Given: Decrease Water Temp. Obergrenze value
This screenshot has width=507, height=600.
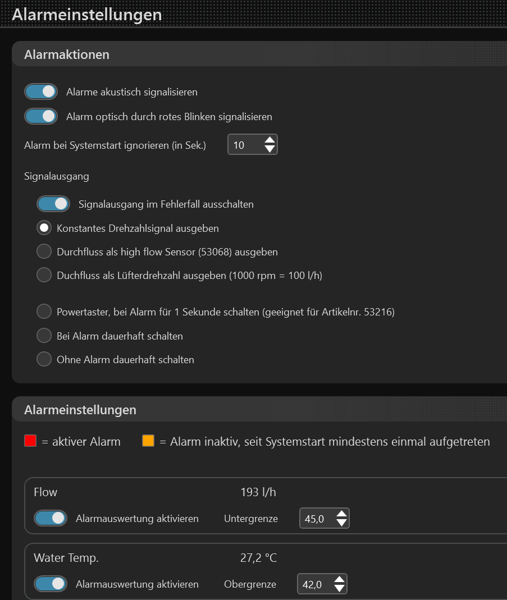Looking at the screenshot, I should coord(339,589).
